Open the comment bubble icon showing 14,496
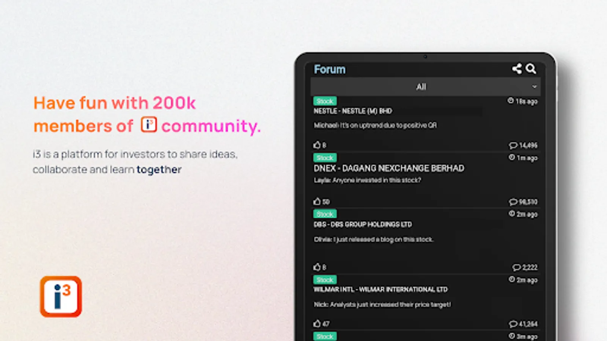The width and height of the screenshot is (607, 341). click(513, 145)
